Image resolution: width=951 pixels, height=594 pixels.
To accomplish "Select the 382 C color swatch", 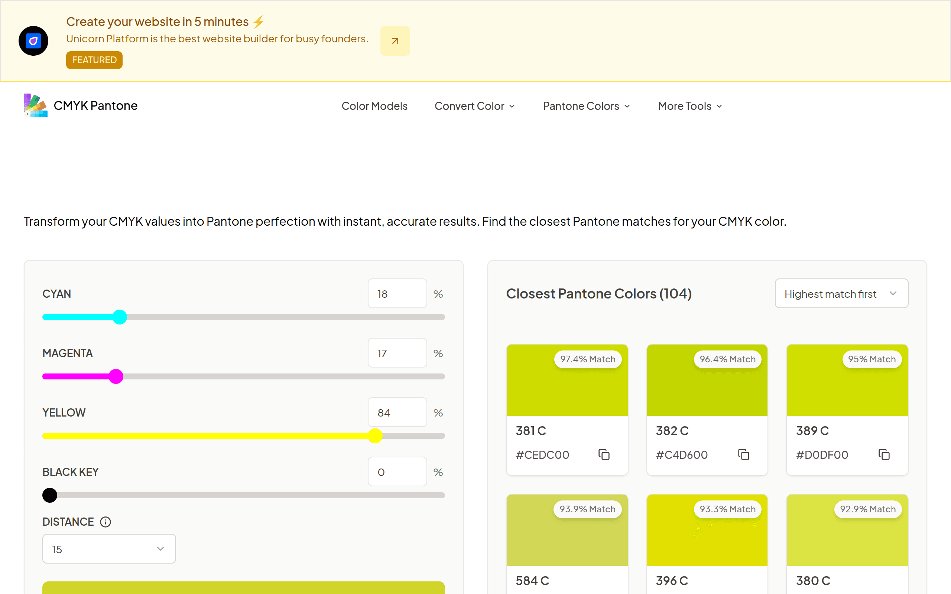I will tap(707, 380).
